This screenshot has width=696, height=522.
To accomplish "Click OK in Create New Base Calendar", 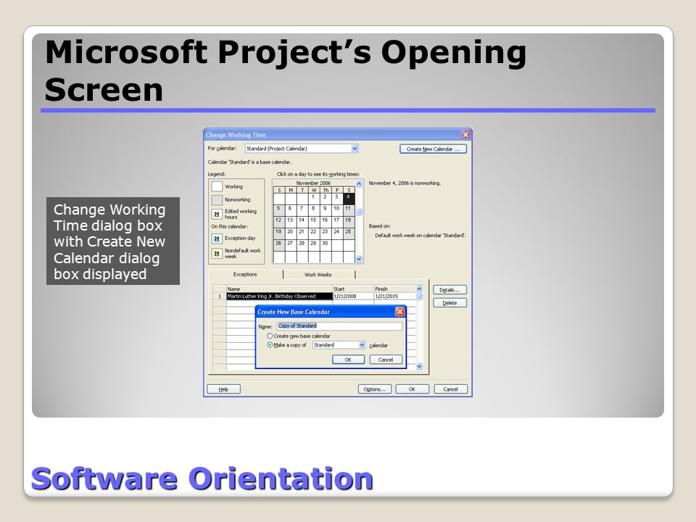I will [349, 360].
